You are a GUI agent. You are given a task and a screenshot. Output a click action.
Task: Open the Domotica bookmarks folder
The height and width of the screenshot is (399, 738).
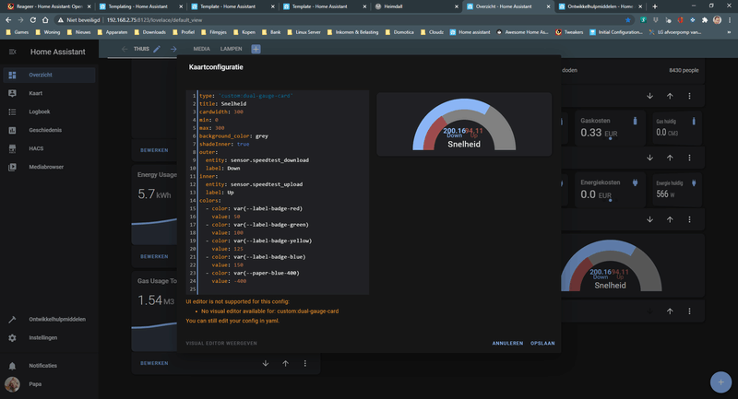[x=399, y=32]
